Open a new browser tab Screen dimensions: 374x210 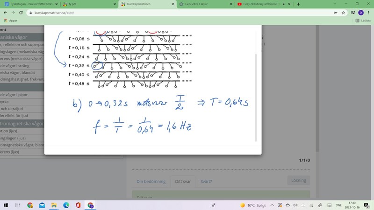[299, 4]
